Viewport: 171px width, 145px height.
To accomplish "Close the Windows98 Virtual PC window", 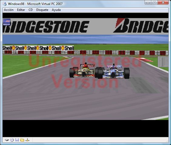I will (x=163, y=2).
